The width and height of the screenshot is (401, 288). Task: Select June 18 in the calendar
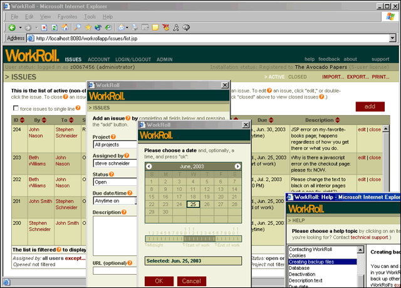click(193, 197)
